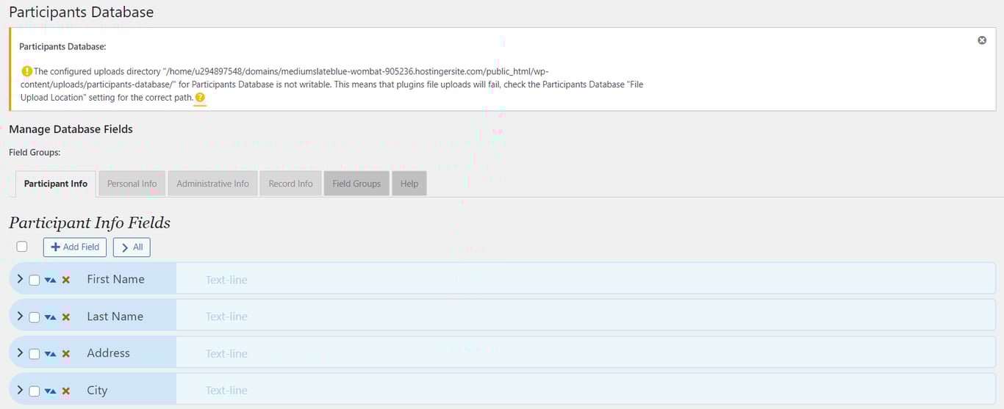Click Last Name field title
This screenshot has width=1004, height=409.
pos(115,316)
